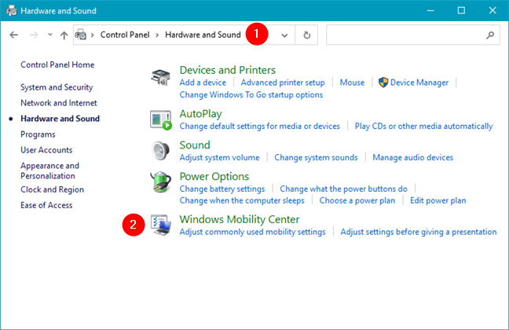The height and width of the screenshot is (330, 509).
Task: Open the Sound heading link
Action: (x=195, y=145)
